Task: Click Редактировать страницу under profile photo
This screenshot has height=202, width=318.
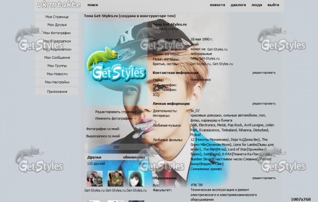Action: coord(116,112)
